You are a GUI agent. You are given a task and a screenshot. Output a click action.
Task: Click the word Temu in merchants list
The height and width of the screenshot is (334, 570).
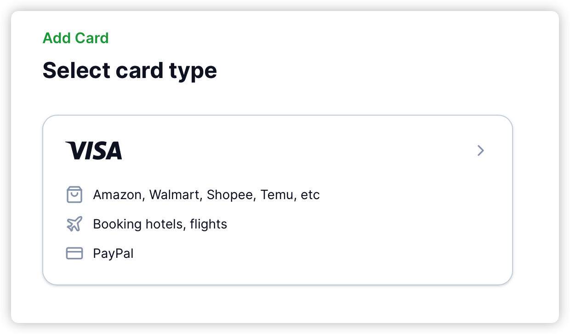[278, 195]
